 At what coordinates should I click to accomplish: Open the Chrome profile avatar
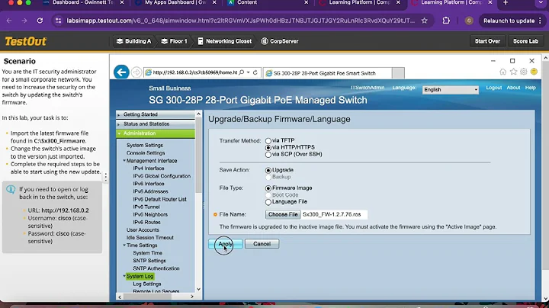(x=469, y=21)
